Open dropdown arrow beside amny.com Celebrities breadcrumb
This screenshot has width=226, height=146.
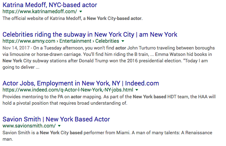(x=123, y=41)
